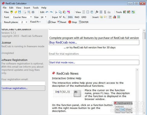The height and width of the screenshot is (115, 147).
Task: Insert function plot fx box icon
Action: [110, 17]
